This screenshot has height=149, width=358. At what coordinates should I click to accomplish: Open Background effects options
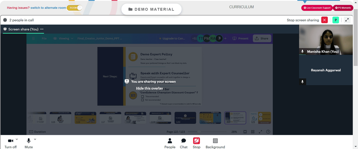pos(215,143)
